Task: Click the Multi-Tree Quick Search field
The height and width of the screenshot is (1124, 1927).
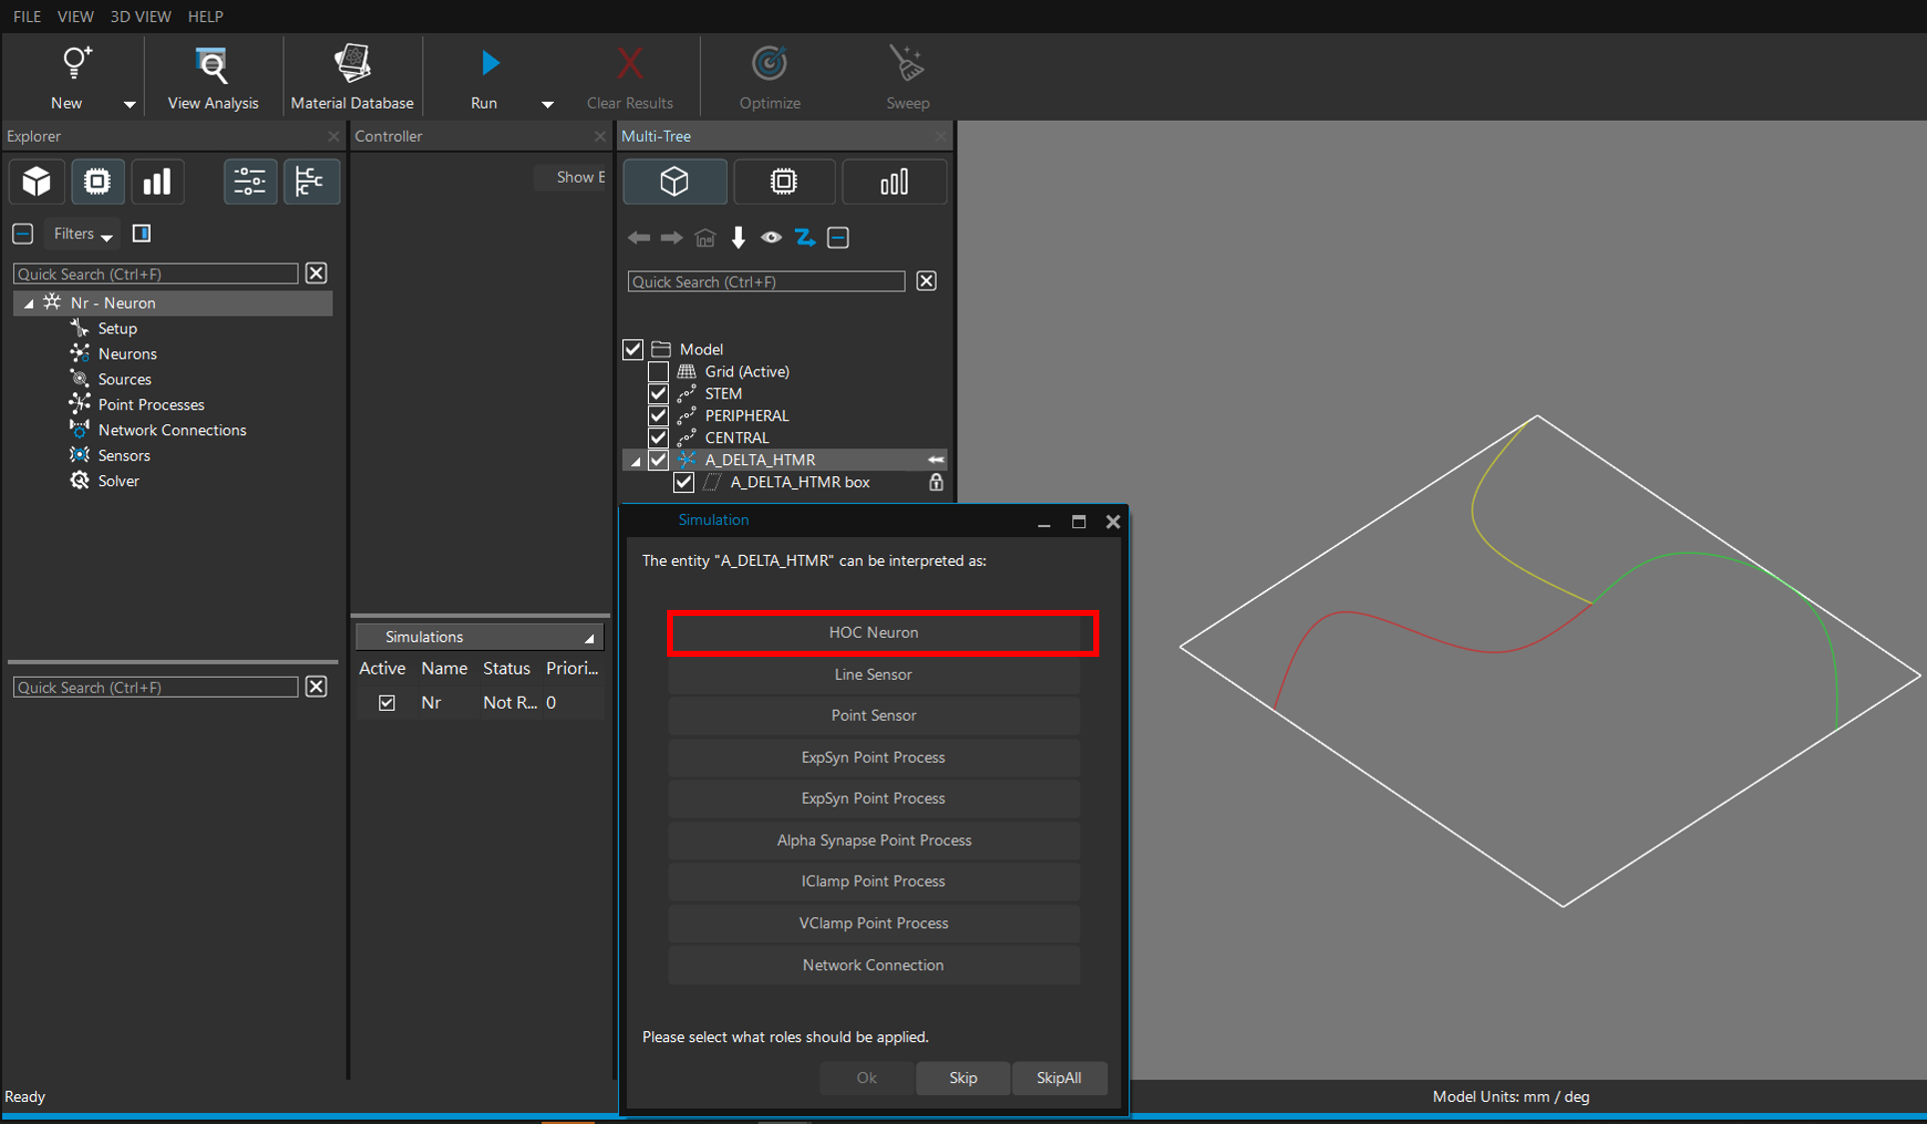Action: (x=766, y=281)
